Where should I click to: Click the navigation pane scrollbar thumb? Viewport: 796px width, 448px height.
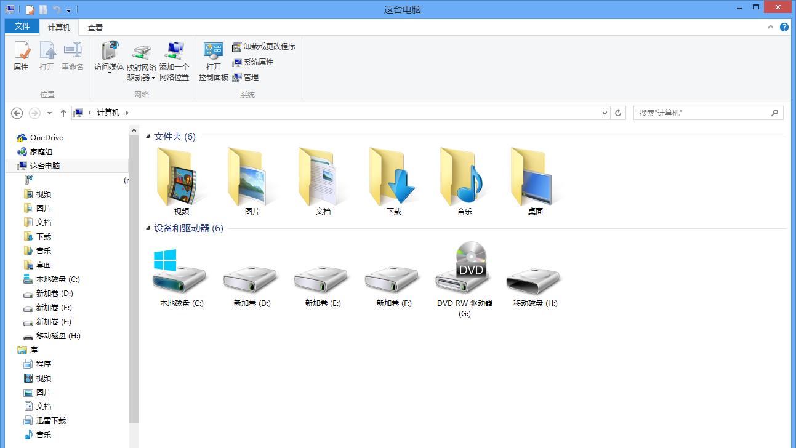134,279
